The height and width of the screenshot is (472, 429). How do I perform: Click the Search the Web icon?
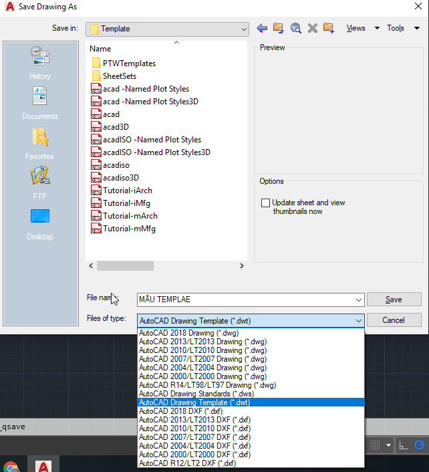coord(296,28)
